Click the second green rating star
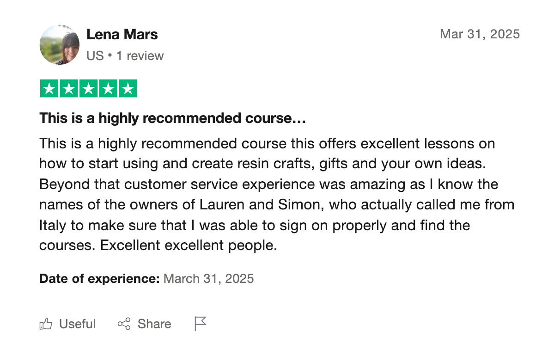This screenshot has width=554, height=349. coord(69,88)
